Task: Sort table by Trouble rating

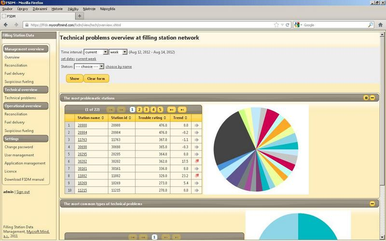Action: [x=152, y=118]
